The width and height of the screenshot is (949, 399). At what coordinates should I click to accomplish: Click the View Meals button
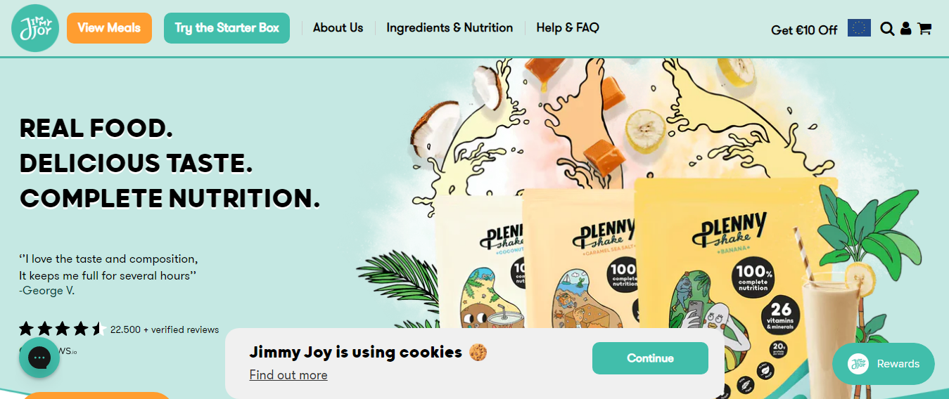(x=109, y=28)
